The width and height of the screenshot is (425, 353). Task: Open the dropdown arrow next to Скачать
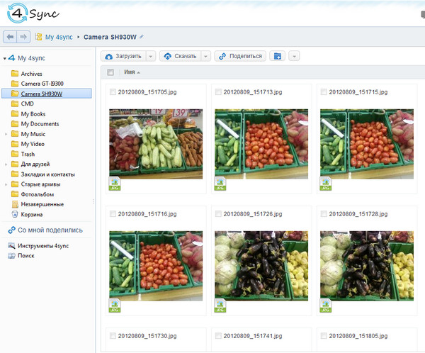click(205, 56)
